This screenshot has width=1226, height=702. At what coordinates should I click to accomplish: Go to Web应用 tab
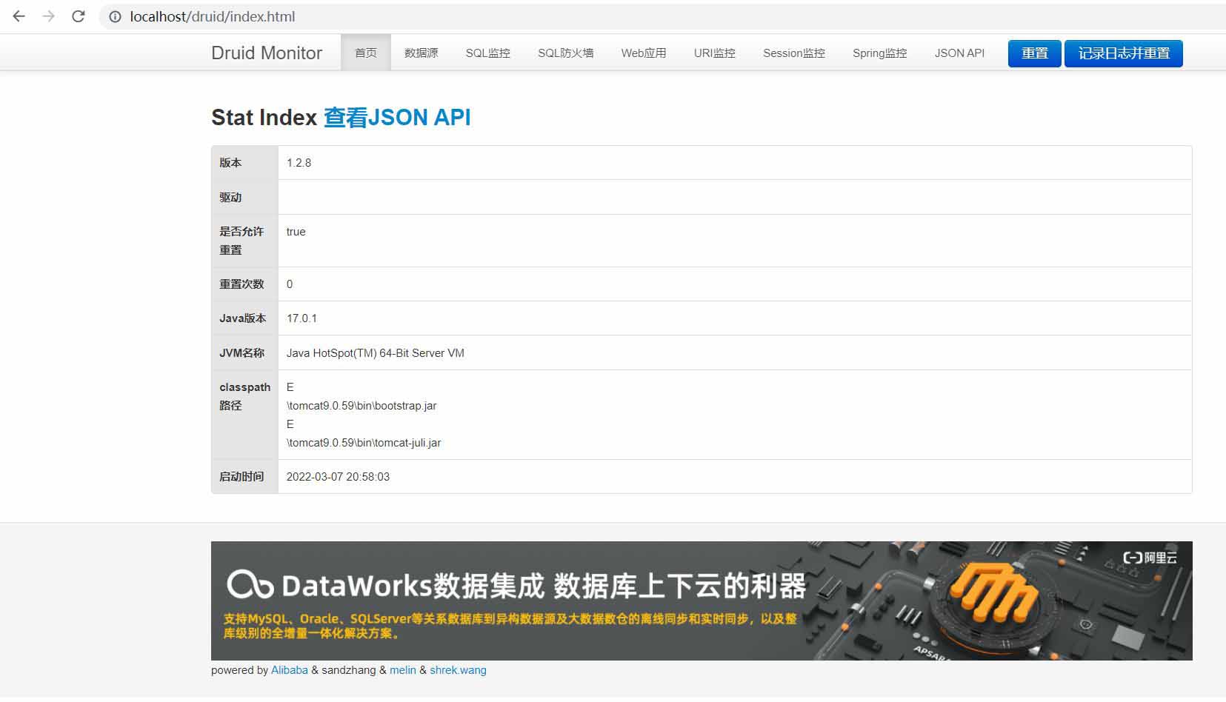(x=644, y=53)
